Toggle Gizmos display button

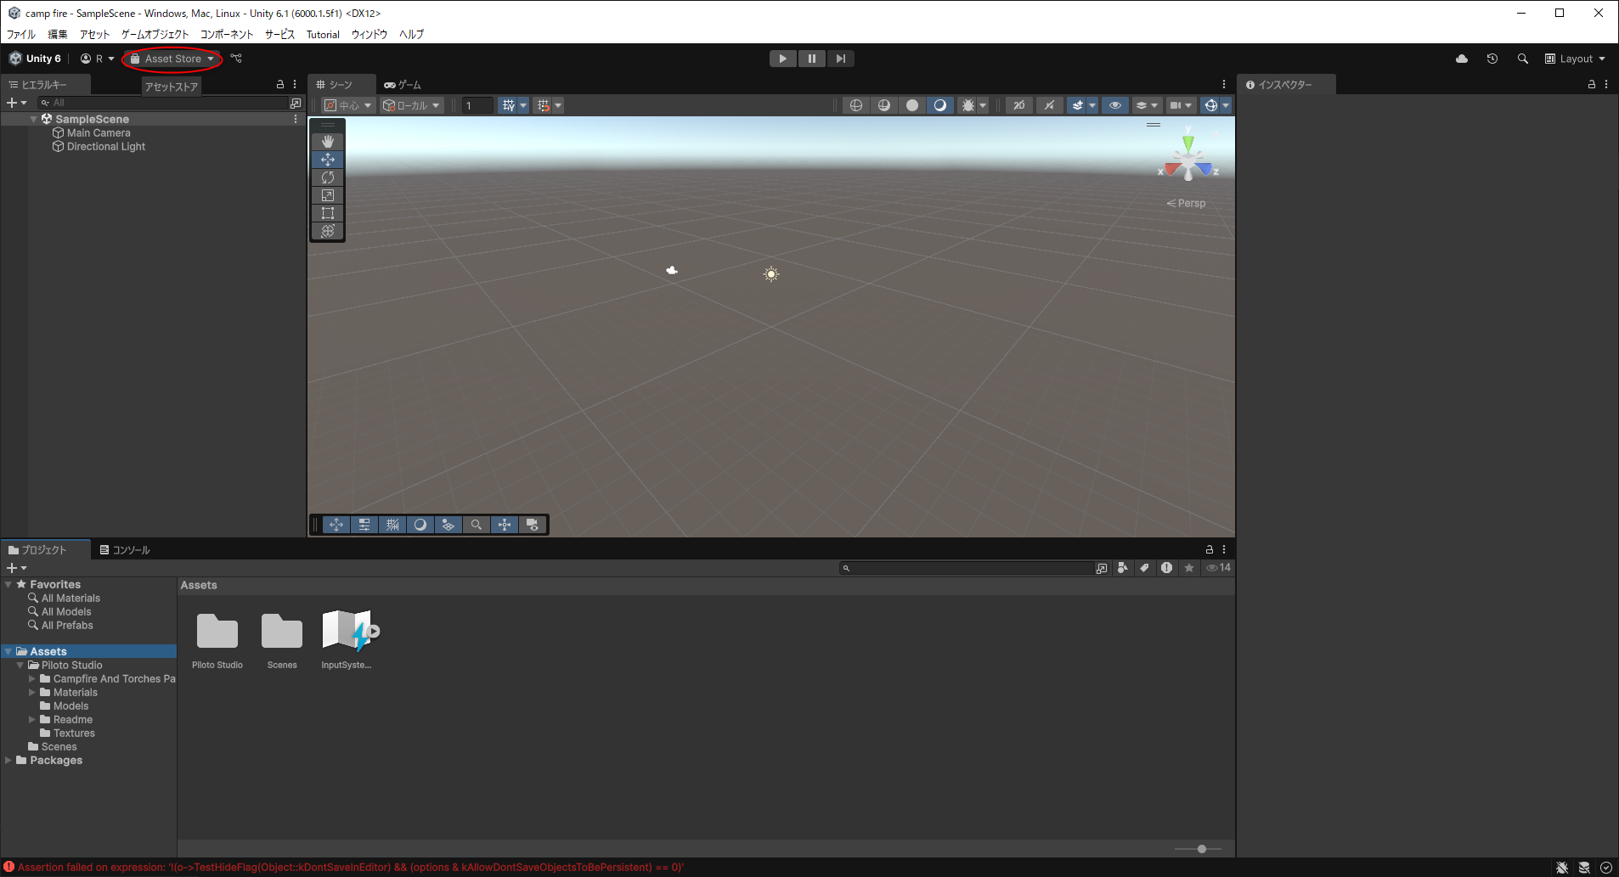click(1211, 105)
